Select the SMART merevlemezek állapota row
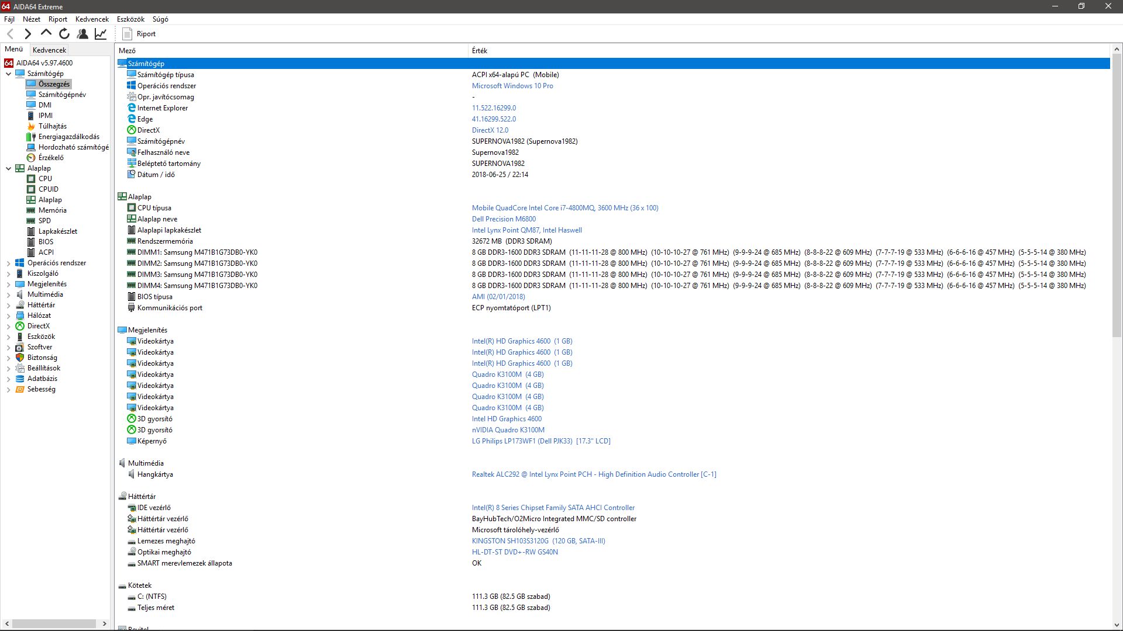1123x631 pixels. tap(613, 563)
